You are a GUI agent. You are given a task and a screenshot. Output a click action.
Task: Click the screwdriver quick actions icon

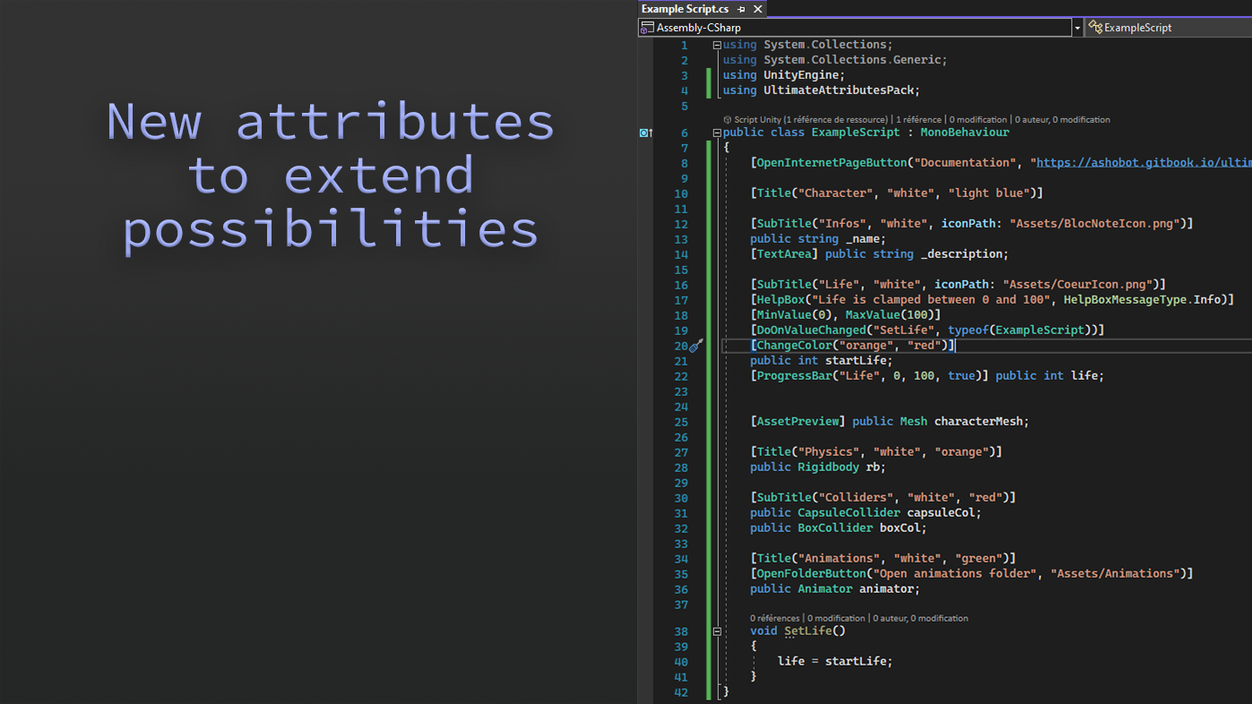tap(696, 346)
